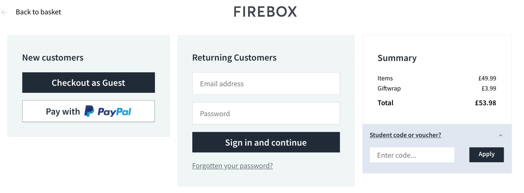The height and width of the screenshot is (193, 524).
Task: Focus the Email address field
Action: click(266, 83)
